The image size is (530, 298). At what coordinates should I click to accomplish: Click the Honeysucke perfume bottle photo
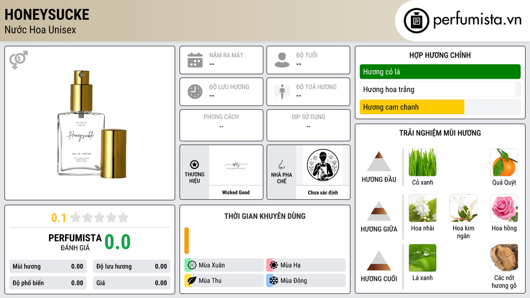pos(92,124)
